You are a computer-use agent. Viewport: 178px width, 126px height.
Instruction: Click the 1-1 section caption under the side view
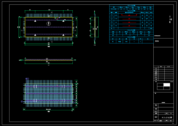pos(49,65)
